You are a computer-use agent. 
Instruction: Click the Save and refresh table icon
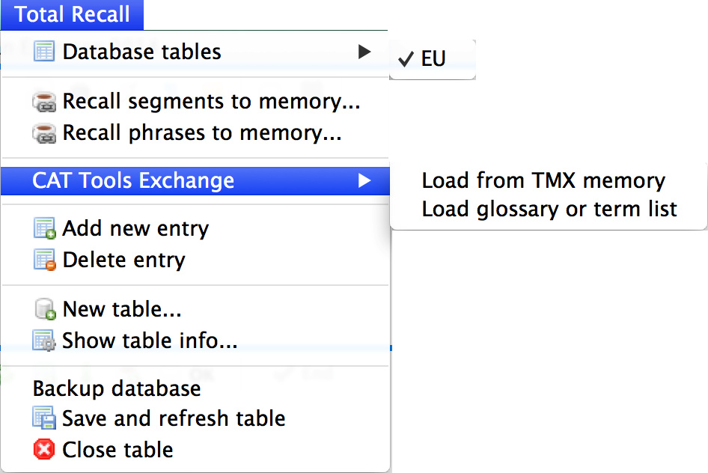click(44, 418)
